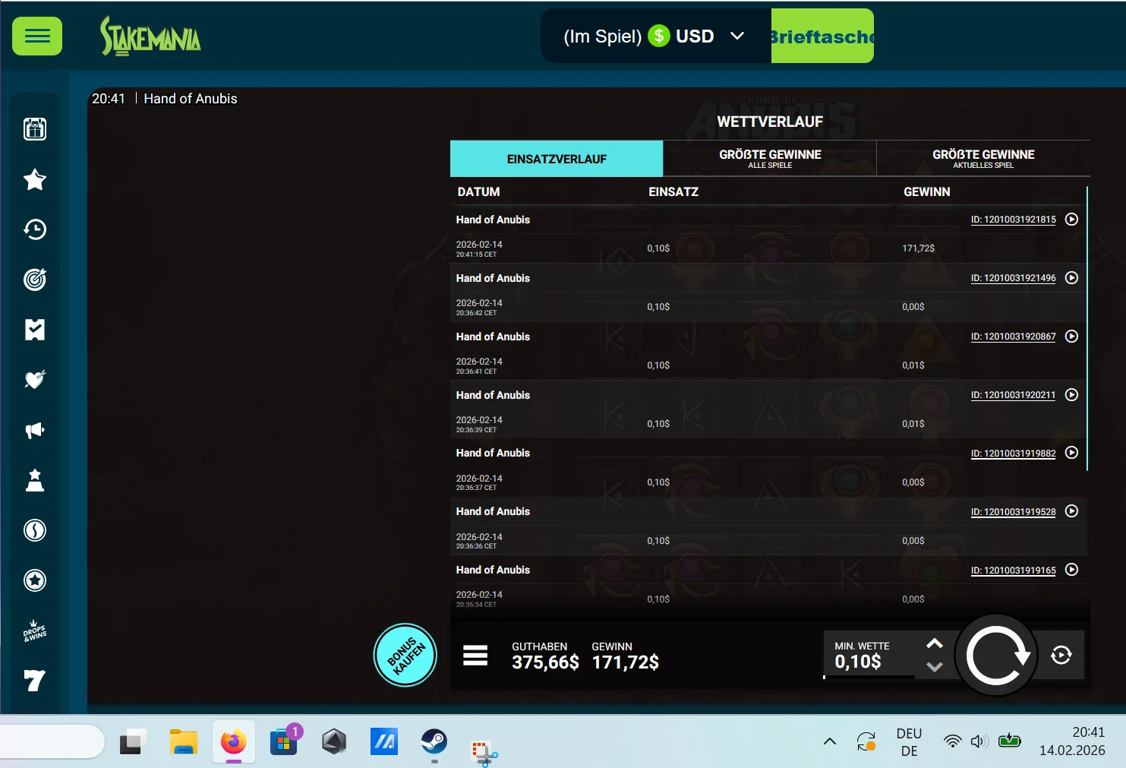Decrease the bet with down arrow
Viewport: 1126px width, 768px height.
pos(935,667)
